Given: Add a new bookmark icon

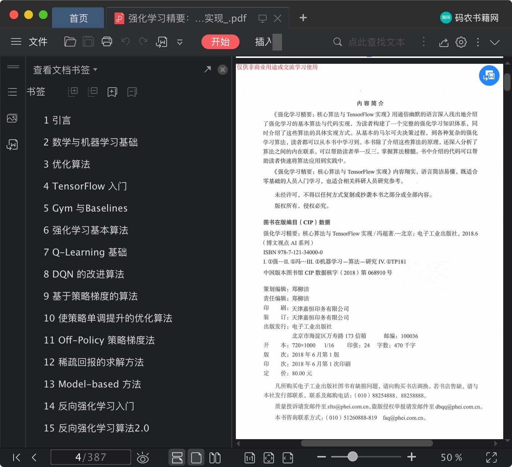Looking at the screenshot, I should click(112, 92).
